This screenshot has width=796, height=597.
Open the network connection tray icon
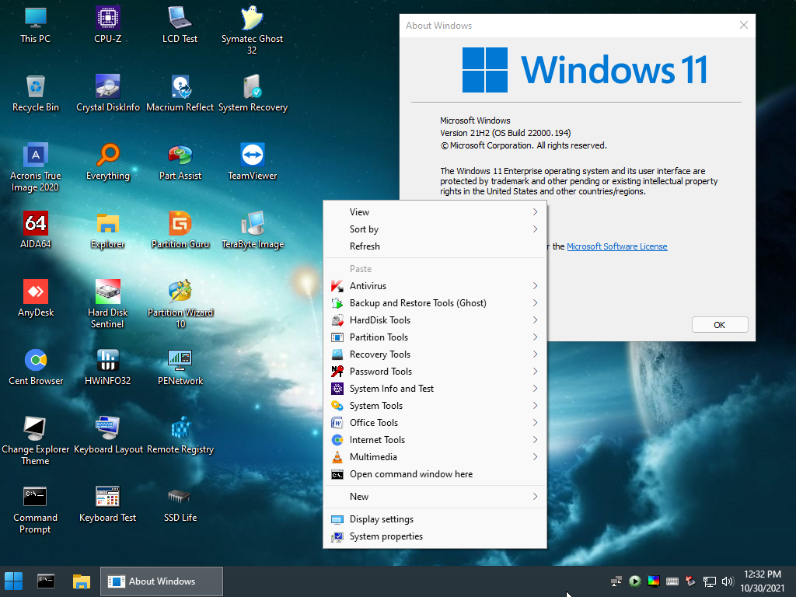(709, 581)
